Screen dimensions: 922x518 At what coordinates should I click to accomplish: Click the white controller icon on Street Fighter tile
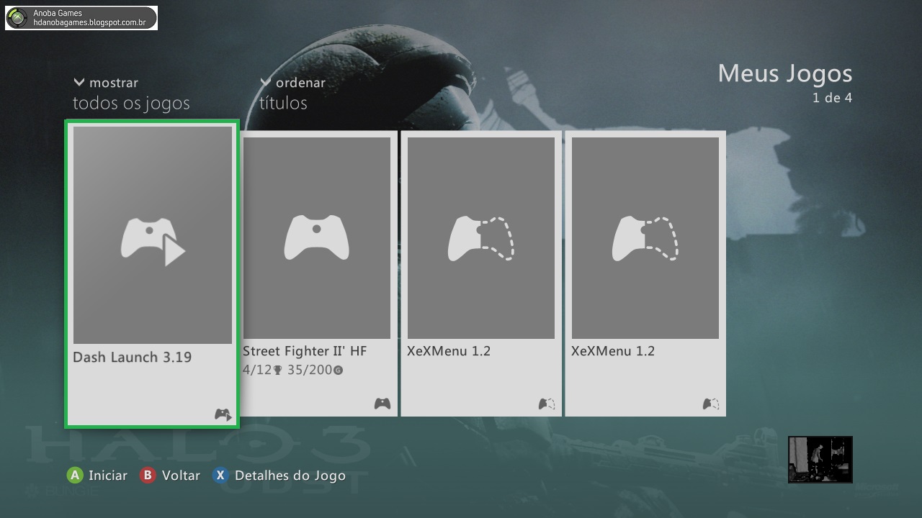(317, 236)
